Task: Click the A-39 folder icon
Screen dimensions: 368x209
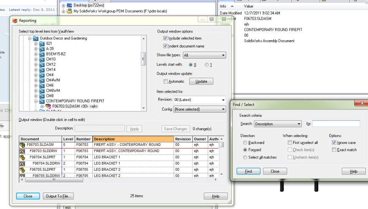Action: 42,49
